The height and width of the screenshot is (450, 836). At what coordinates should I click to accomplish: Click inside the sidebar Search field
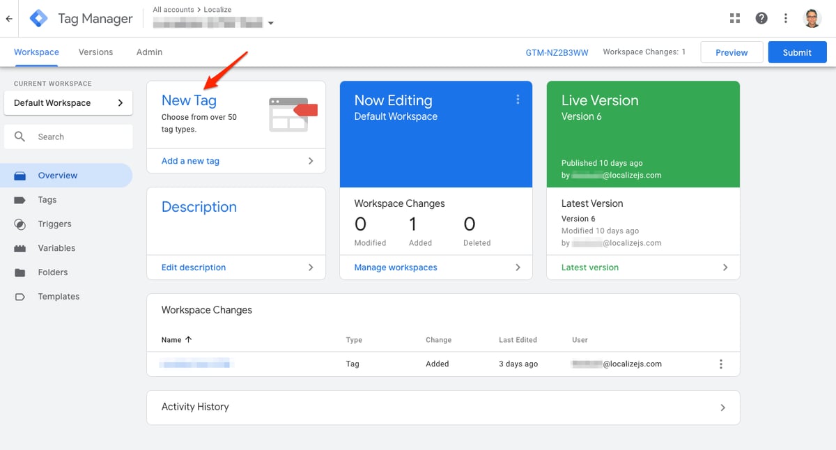pyautogui.click(x=68, y=137)
